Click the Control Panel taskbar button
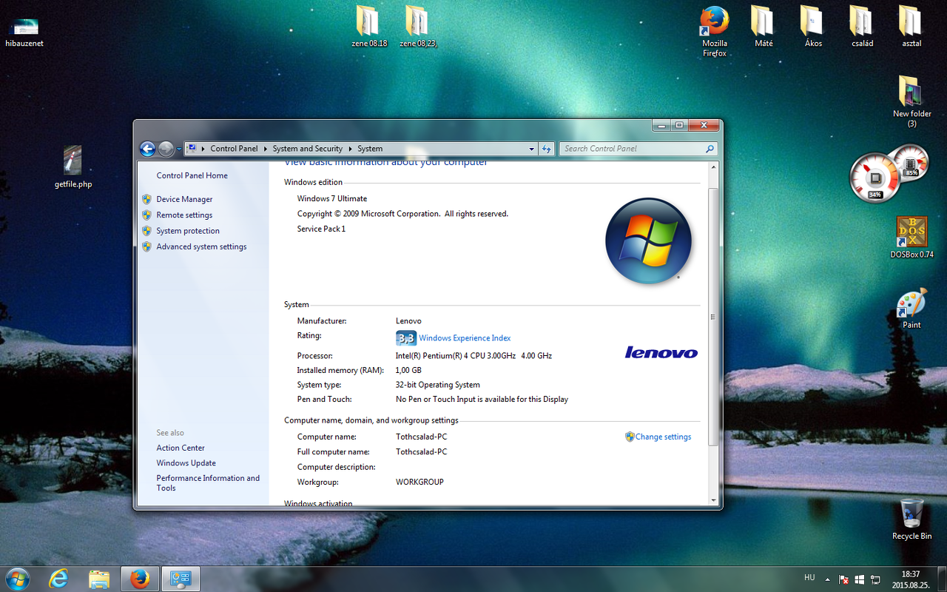This screenshot has height=592, width=947. coord(181,579)
